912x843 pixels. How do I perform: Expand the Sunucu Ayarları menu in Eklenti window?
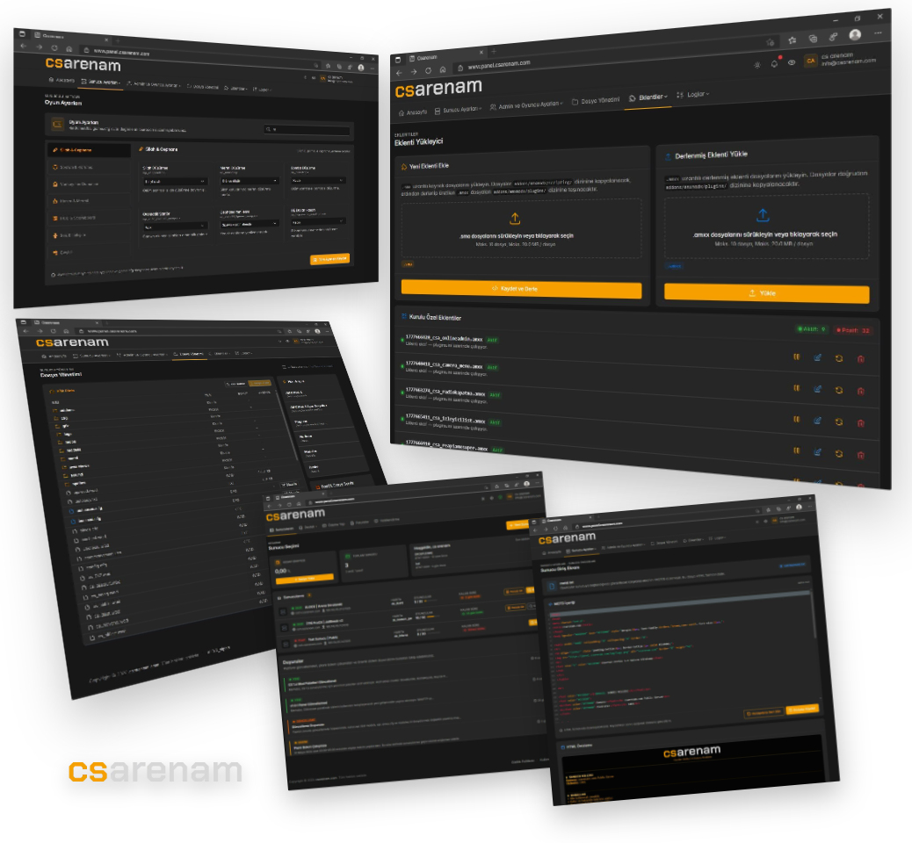(x=459, y=109)
